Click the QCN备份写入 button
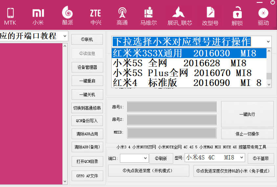This screenshot has width=277, height=187. (x=87, y=121)
